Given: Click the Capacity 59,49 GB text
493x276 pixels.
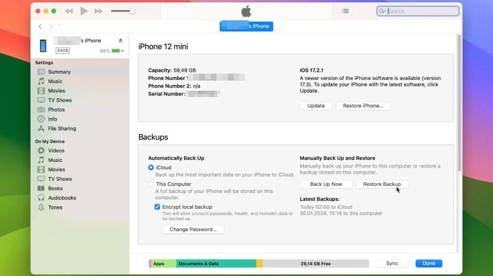Looking at the screenshot, I should pos(172,70).
